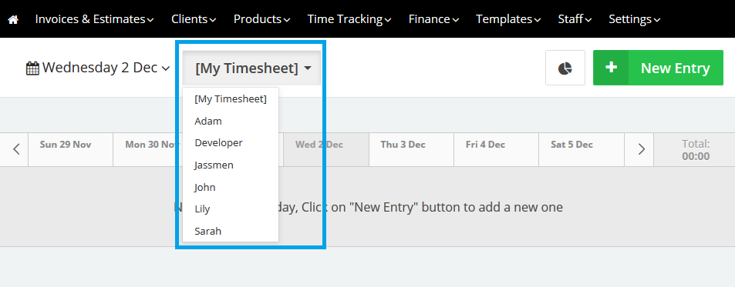Open the Time Tracking menu

pyautogui.click(x=349, y=19)
